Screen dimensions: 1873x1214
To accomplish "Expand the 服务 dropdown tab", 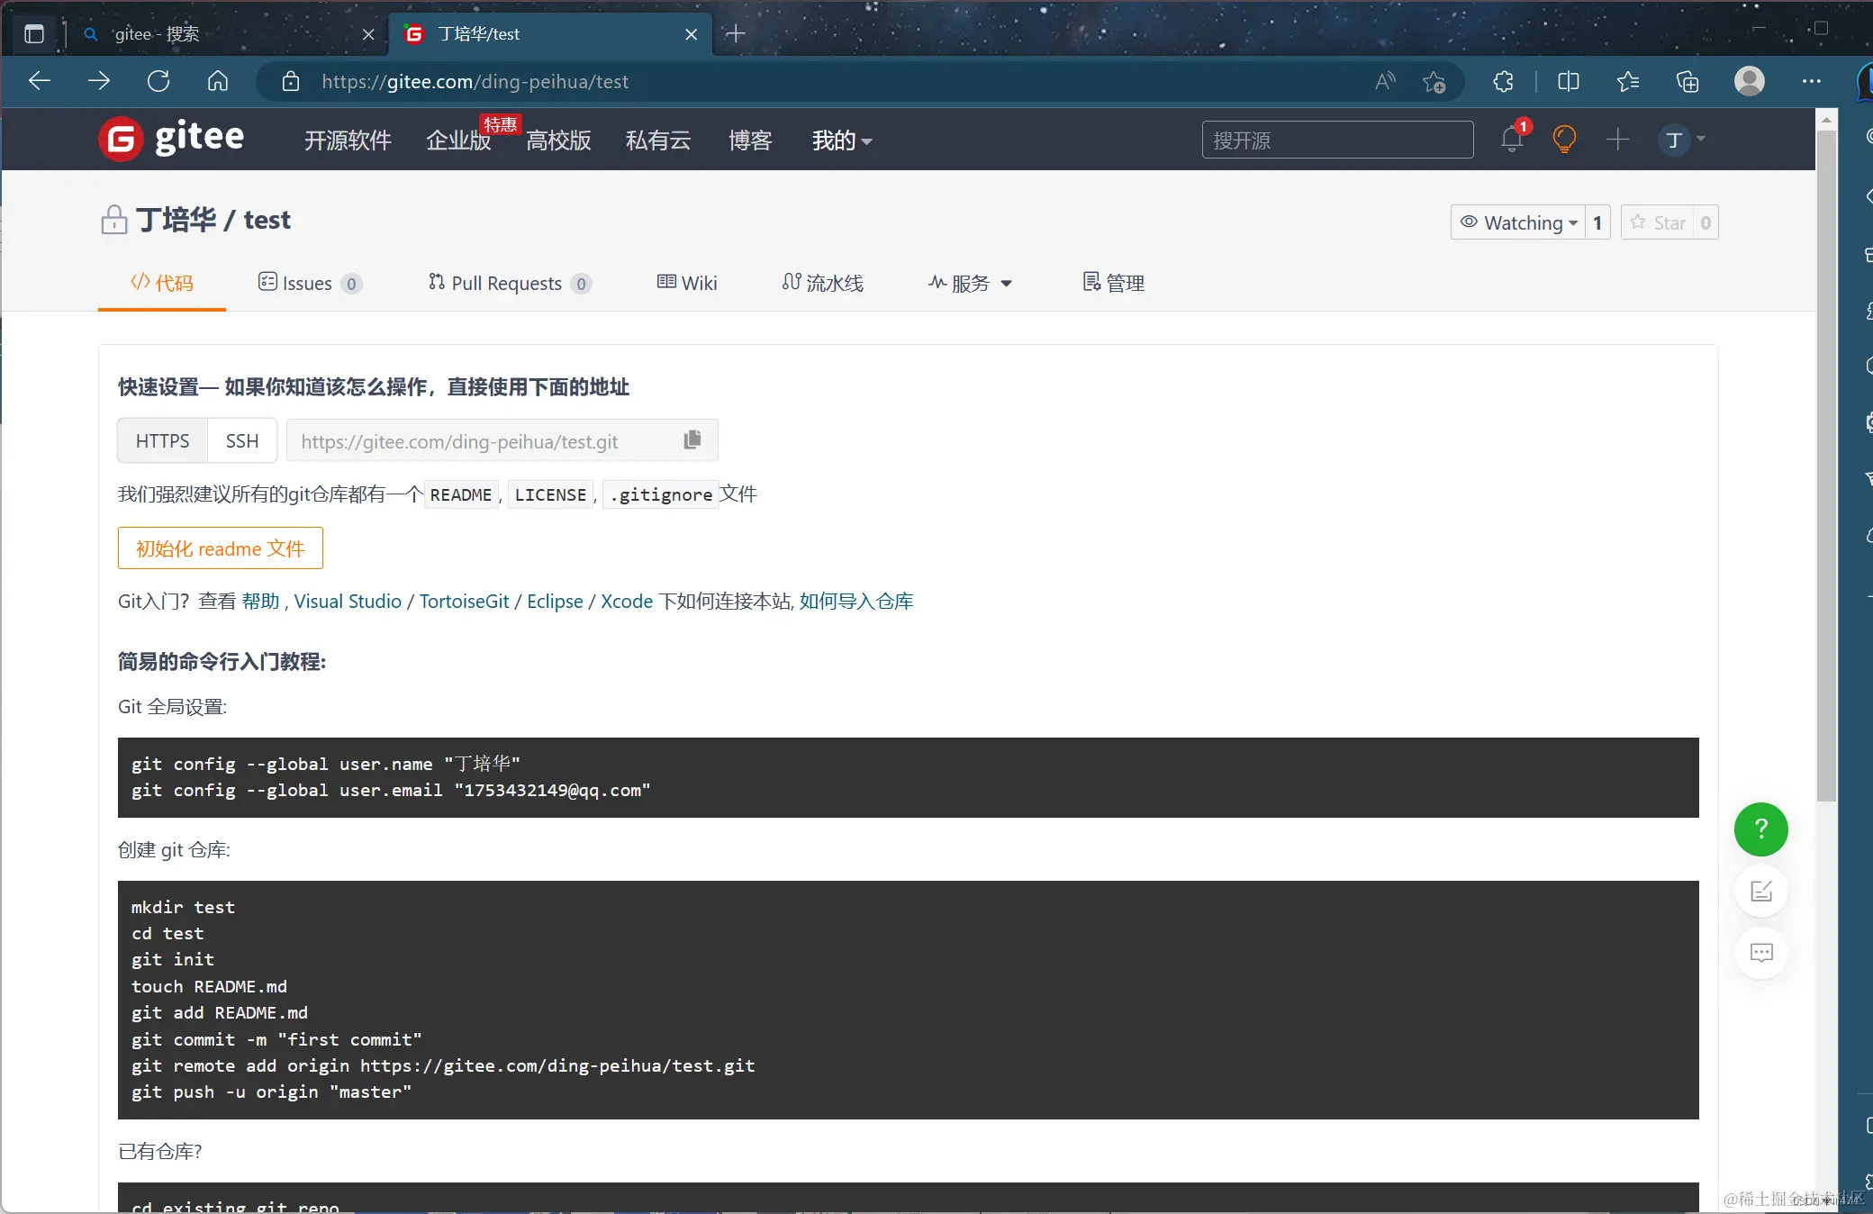I will (x=970, y=283).
